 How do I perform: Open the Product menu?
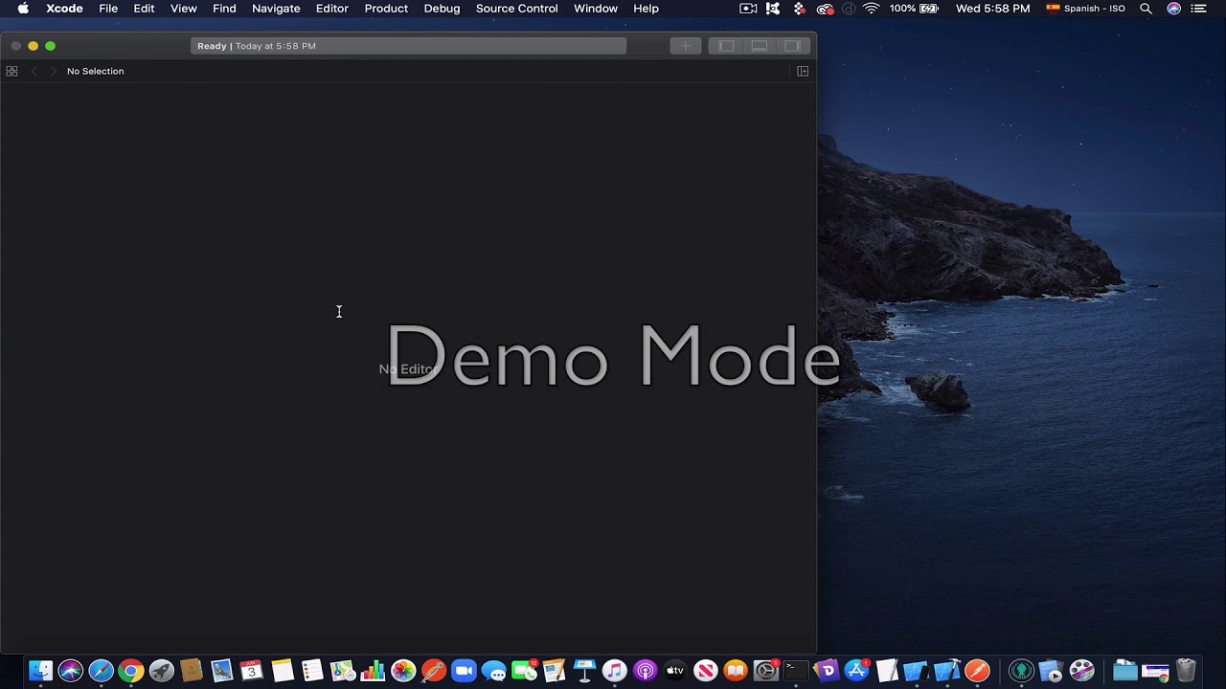(386, 9)
